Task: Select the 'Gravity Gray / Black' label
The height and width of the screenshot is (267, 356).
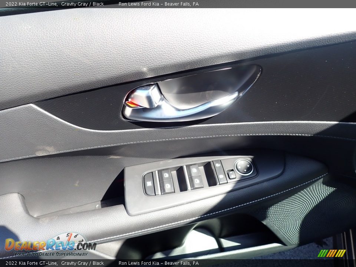Action: tap(82, 3)
